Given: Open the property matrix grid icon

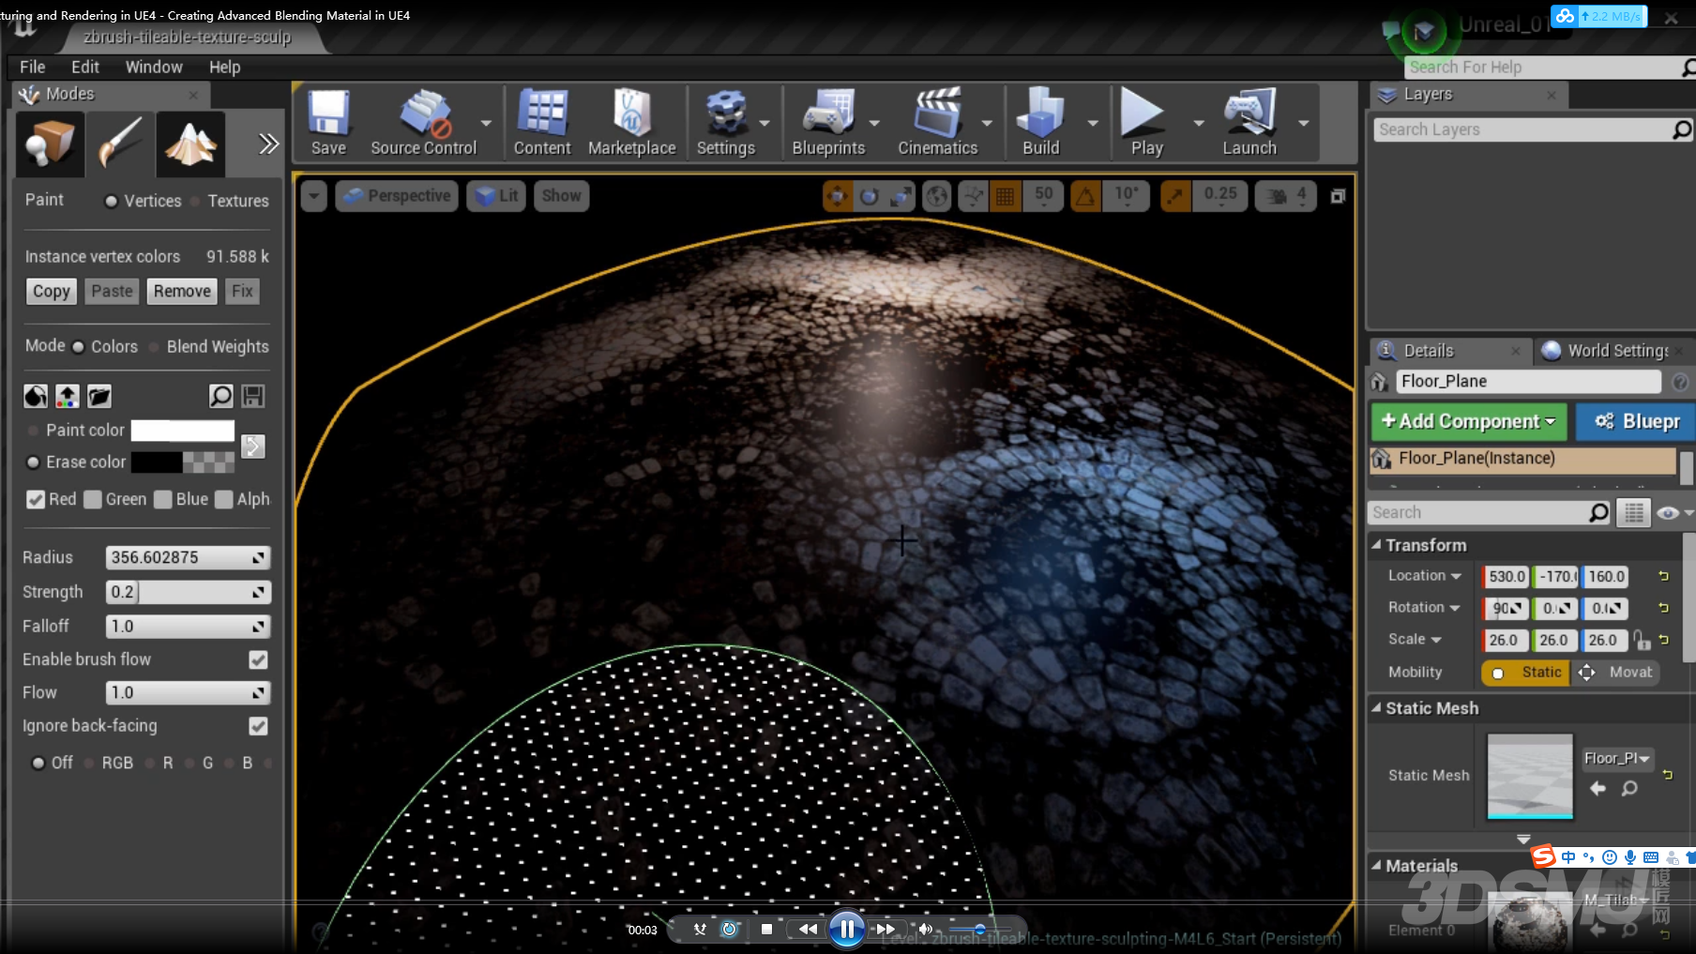Looking at the screenshot, I should [1633, 512].
